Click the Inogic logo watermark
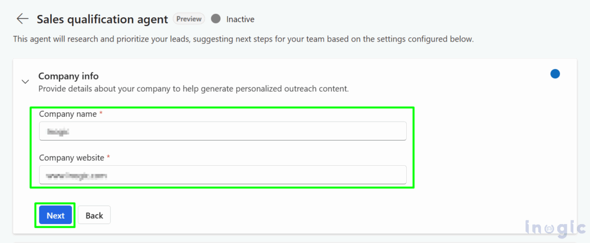Screen dimensions: 590x243 pos(555,227)
